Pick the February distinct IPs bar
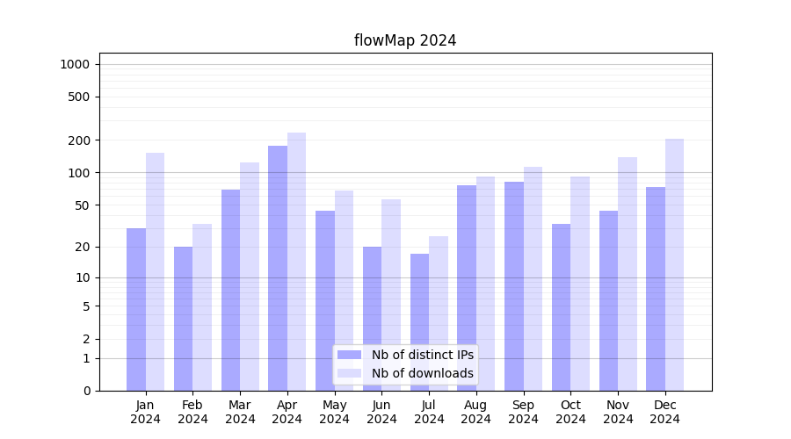791x439 pixels. pos(183,319)
